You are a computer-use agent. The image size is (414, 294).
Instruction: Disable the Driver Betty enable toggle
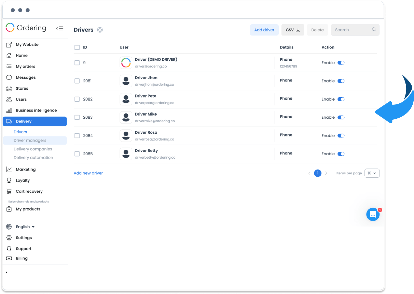click(x=341, y=154)
